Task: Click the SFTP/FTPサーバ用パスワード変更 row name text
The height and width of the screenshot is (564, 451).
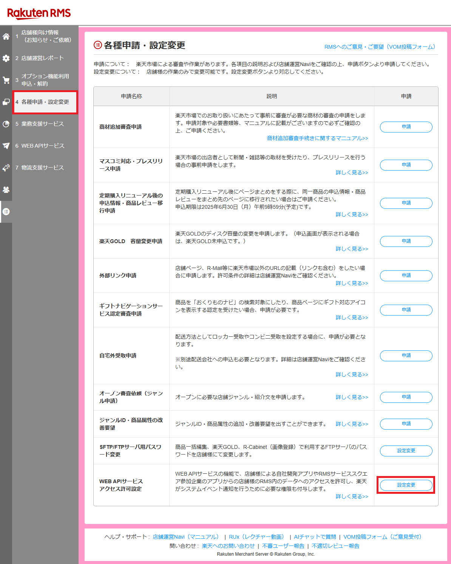Action: click(x=130, y=451)
